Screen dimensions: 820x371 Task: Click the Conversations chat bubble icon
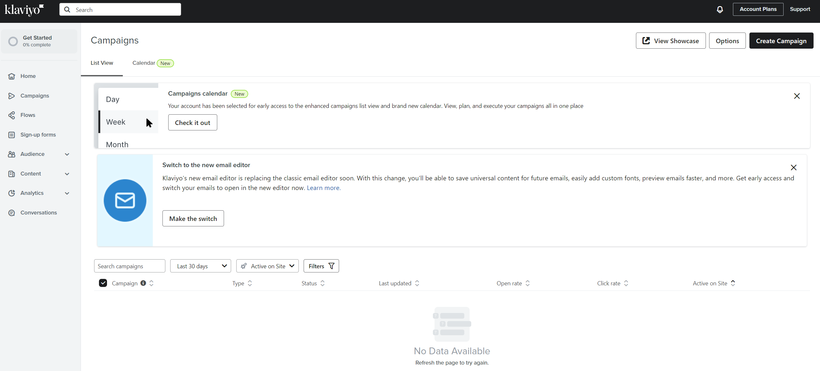tap(12, 213)
